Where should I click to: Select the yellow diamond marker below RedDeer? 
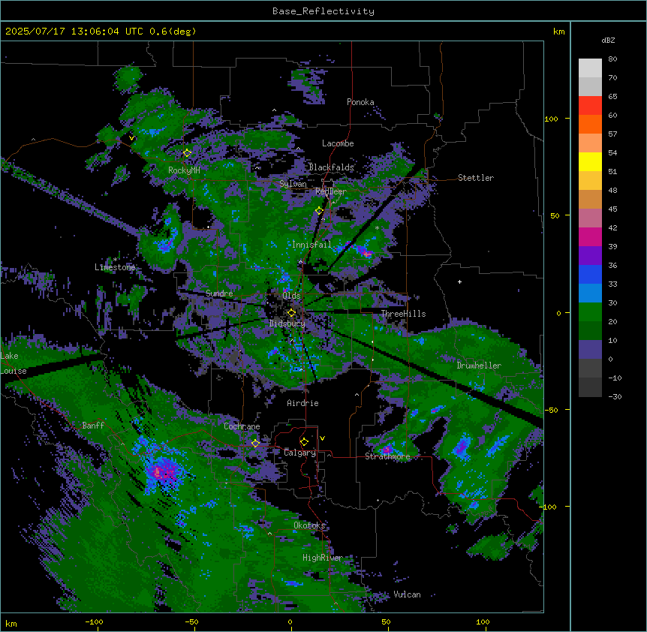(x=320, y=210)
